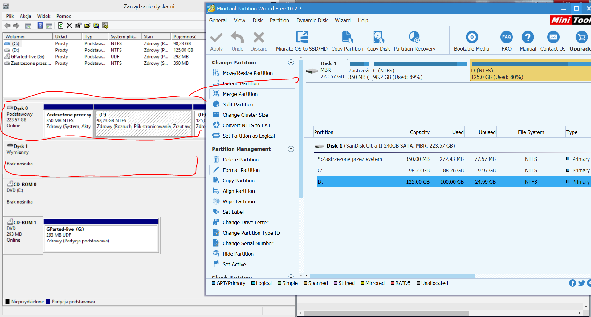591x317 pixels.
Task: Open the Manual help icon
Action: pos(528,37)
